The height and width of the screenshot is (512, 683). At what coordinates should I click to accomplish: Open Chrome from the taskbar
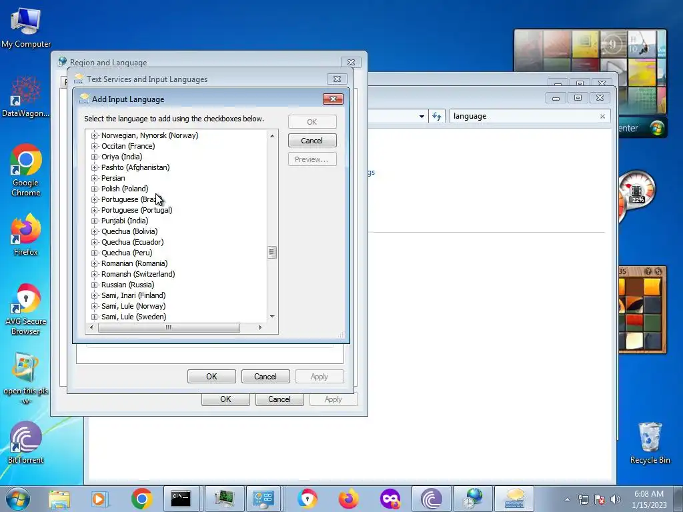[141, 499]
